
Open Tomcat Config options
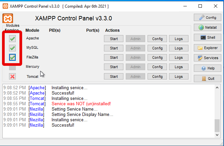click(157, 77)
